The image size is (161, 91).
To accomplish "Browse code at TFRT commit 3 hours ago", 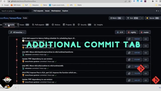I will click(146, 60).
